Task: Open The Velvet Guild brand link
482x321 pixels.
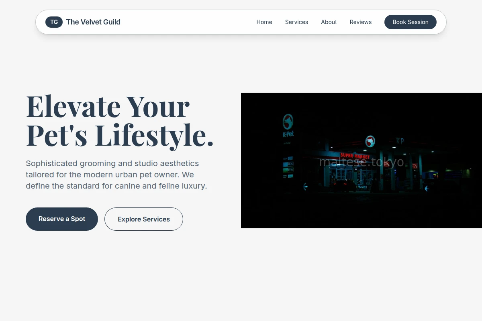Action: coord(83,22)
